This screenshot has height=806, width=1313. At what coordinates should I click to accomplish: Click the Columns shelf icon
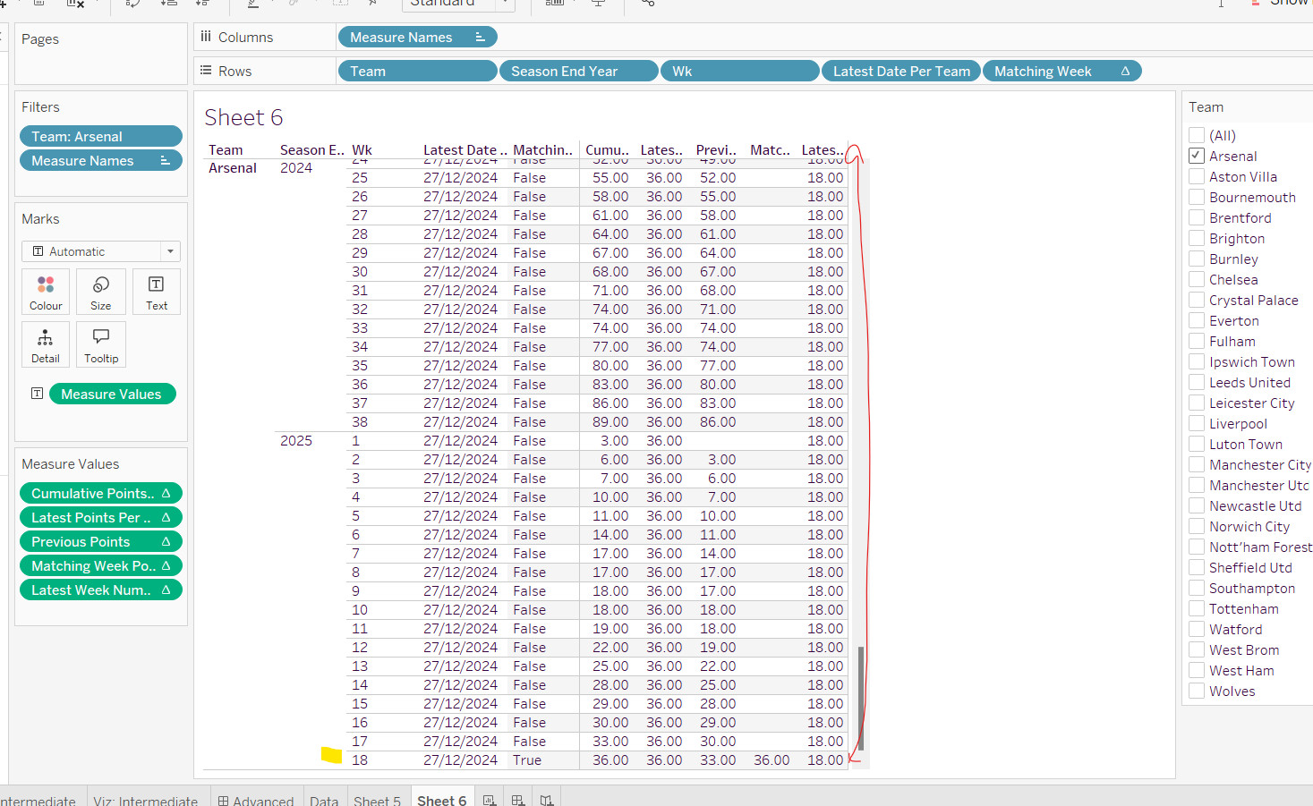pyautogui.click(x=206, y=37)
